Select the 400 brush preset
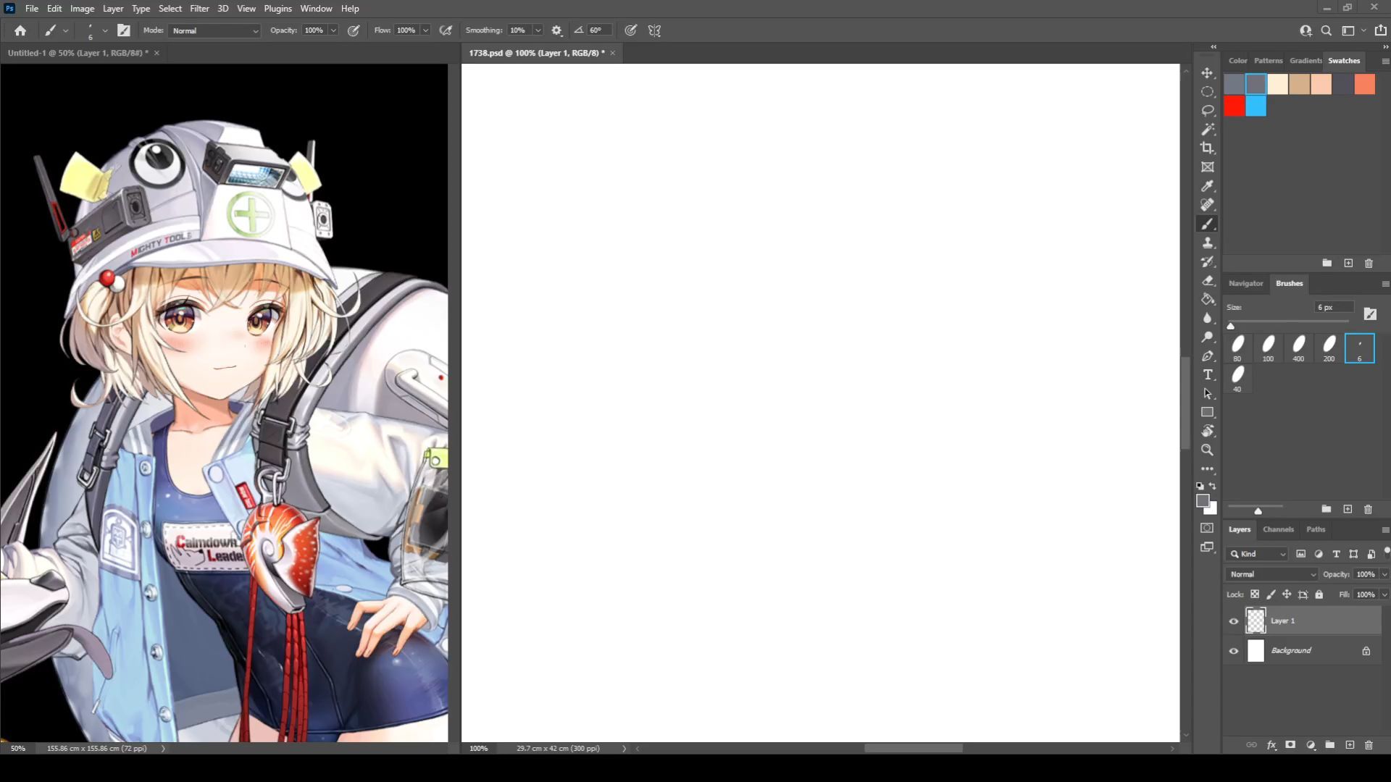 click(1298, 348)
